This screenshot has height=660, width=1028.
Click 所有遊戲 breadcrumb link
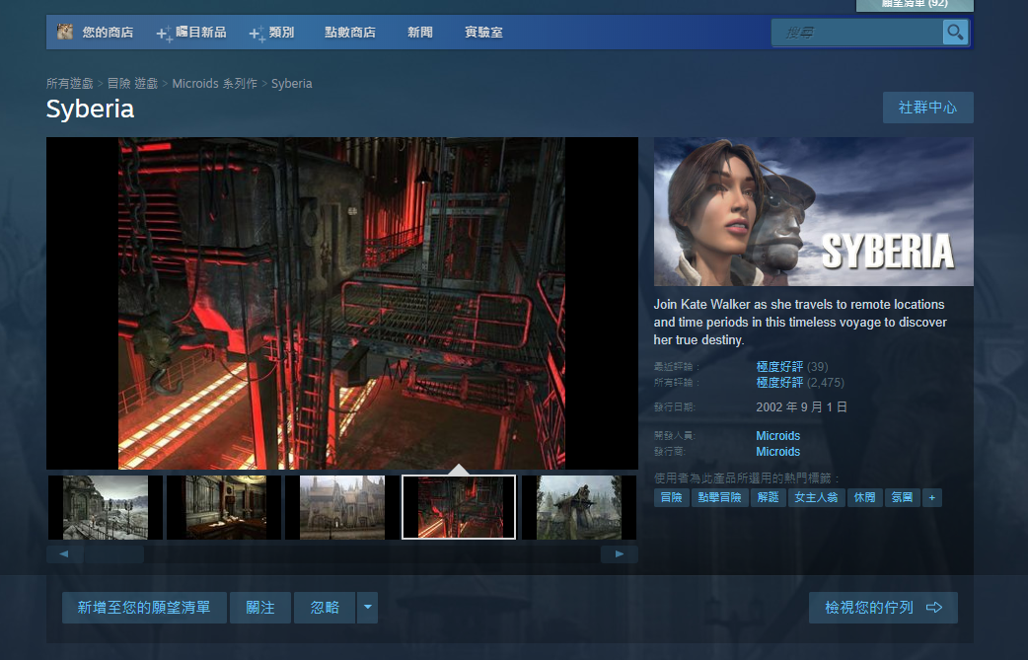coord(69,83)
